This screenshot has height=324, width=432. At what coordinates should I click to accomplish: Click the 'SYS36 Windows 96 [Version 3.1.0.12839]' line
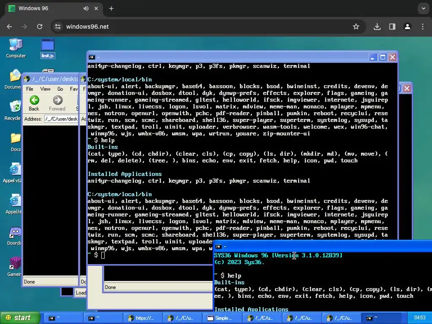[x=278, y=255]
